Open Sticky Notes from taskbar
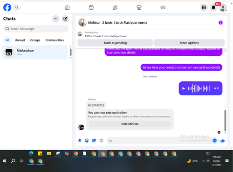Viewport: 233px width, 172px height. point(40,153)
